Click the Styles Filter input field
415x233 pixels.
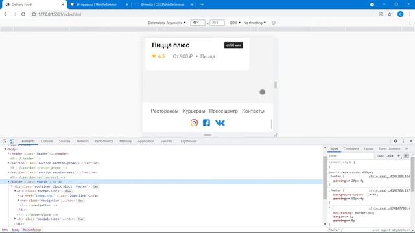click(x=351, y=156)
